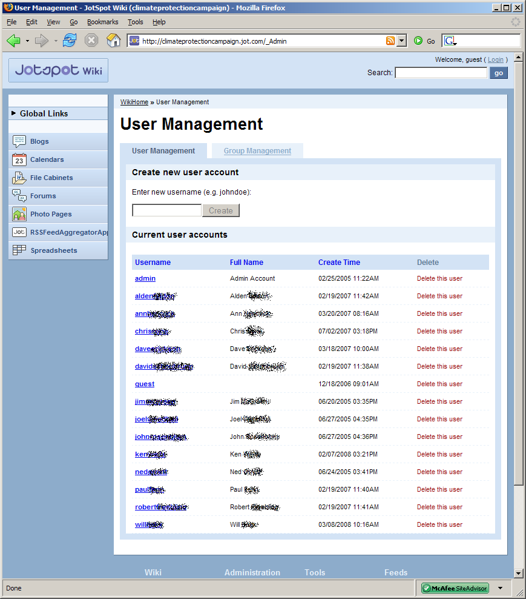Click the Calendars sidebar link
This screenshot has width=526, height=599.
coord(47,159)
